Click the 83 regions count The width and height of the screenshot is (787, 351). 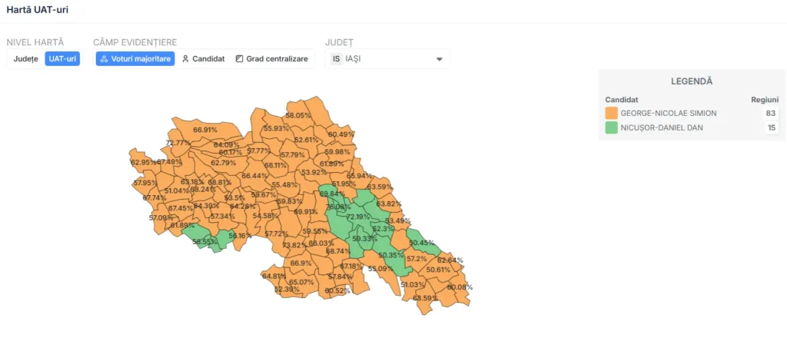pyautogui.click(x=770, y=114)
